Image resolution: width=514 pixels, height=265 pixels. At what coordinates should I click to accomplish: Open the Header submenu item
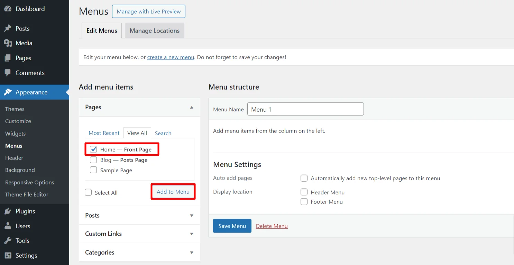(x=14, y=158)
